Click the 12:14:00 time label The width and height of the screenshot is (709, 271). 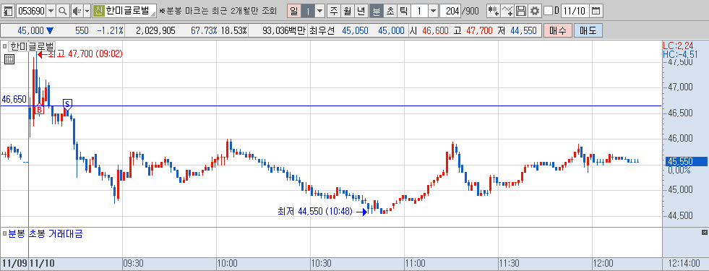[684, 263]
